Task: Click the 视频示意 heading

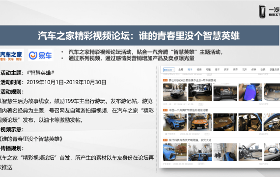Action: click(x=12, y=129)
